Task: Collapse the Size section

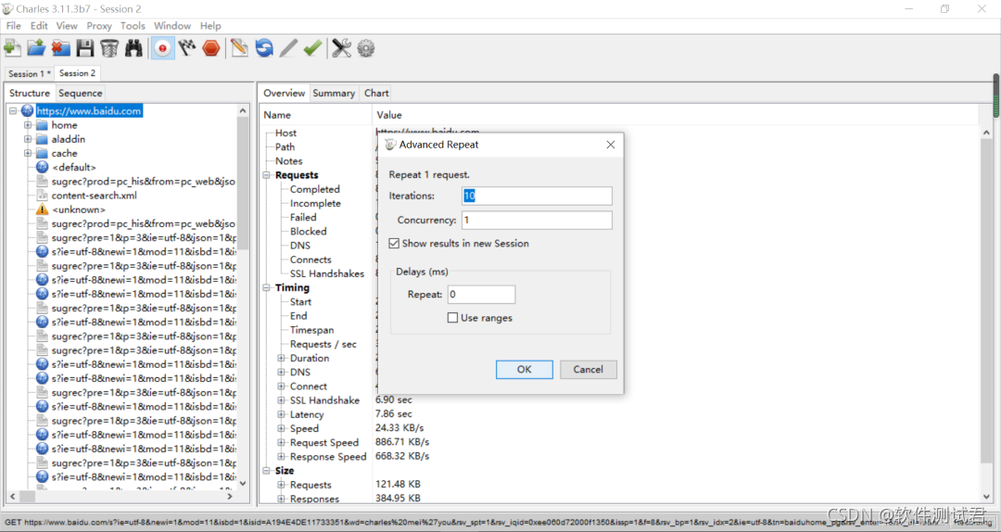Action: click(266, 471)
